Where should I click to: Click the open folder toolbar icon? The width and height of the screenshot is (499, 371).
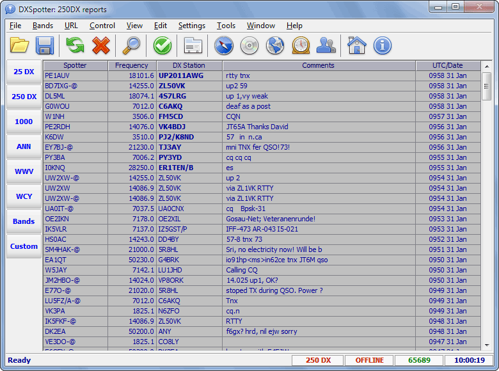point(20,45)
